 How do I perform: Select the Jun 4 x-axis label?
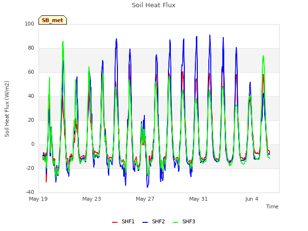[252, 199]
